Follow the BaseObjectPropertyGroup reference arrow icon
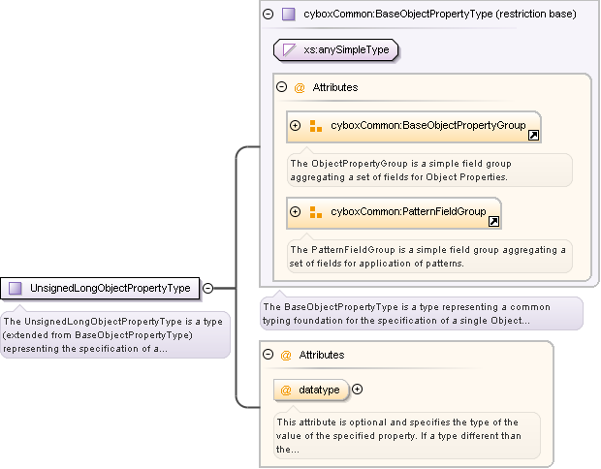Screen dimensions: 601x469 533,136
